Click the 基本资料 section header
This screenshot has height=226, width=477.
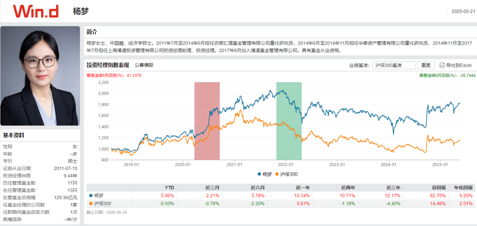click(x=14, y=136)
